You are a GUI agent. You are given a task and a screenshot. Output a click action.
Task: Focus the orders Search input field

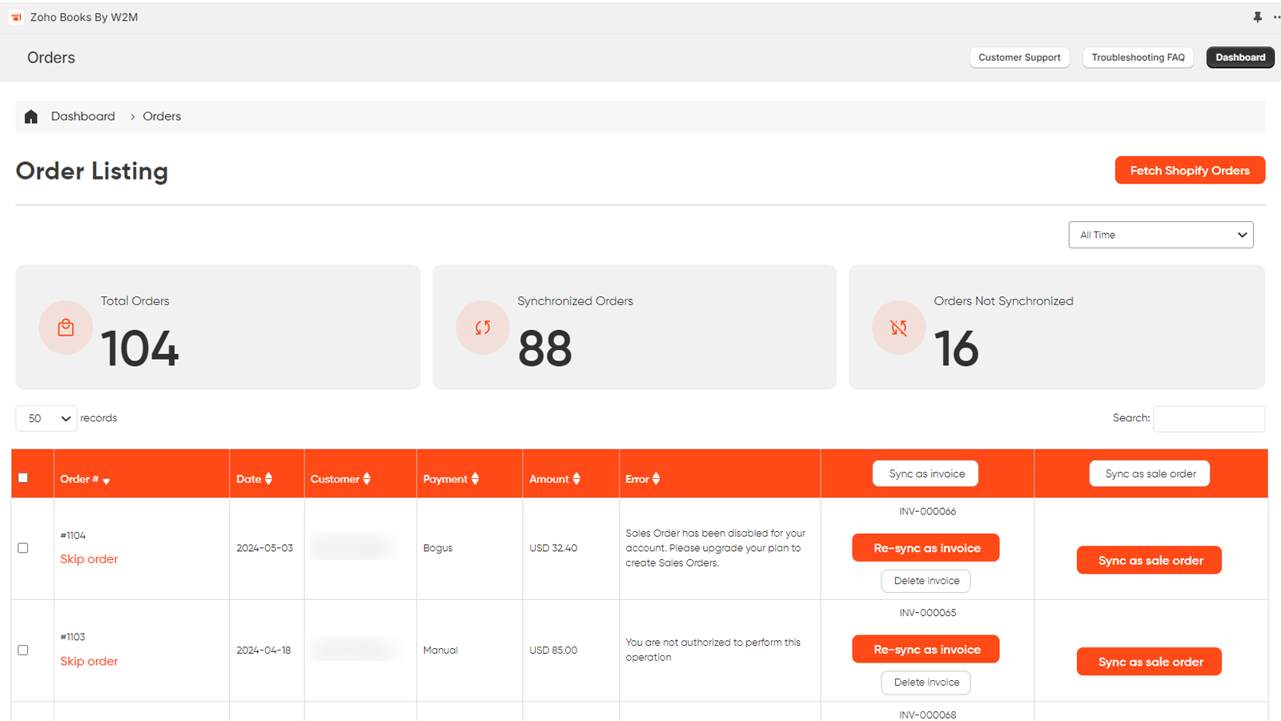pos(1208,419)
